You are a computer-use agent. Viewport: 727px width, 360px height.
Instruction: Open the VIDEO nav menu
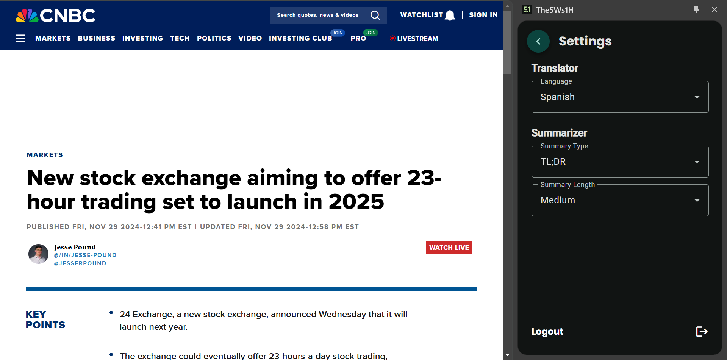tap(250, 38)
